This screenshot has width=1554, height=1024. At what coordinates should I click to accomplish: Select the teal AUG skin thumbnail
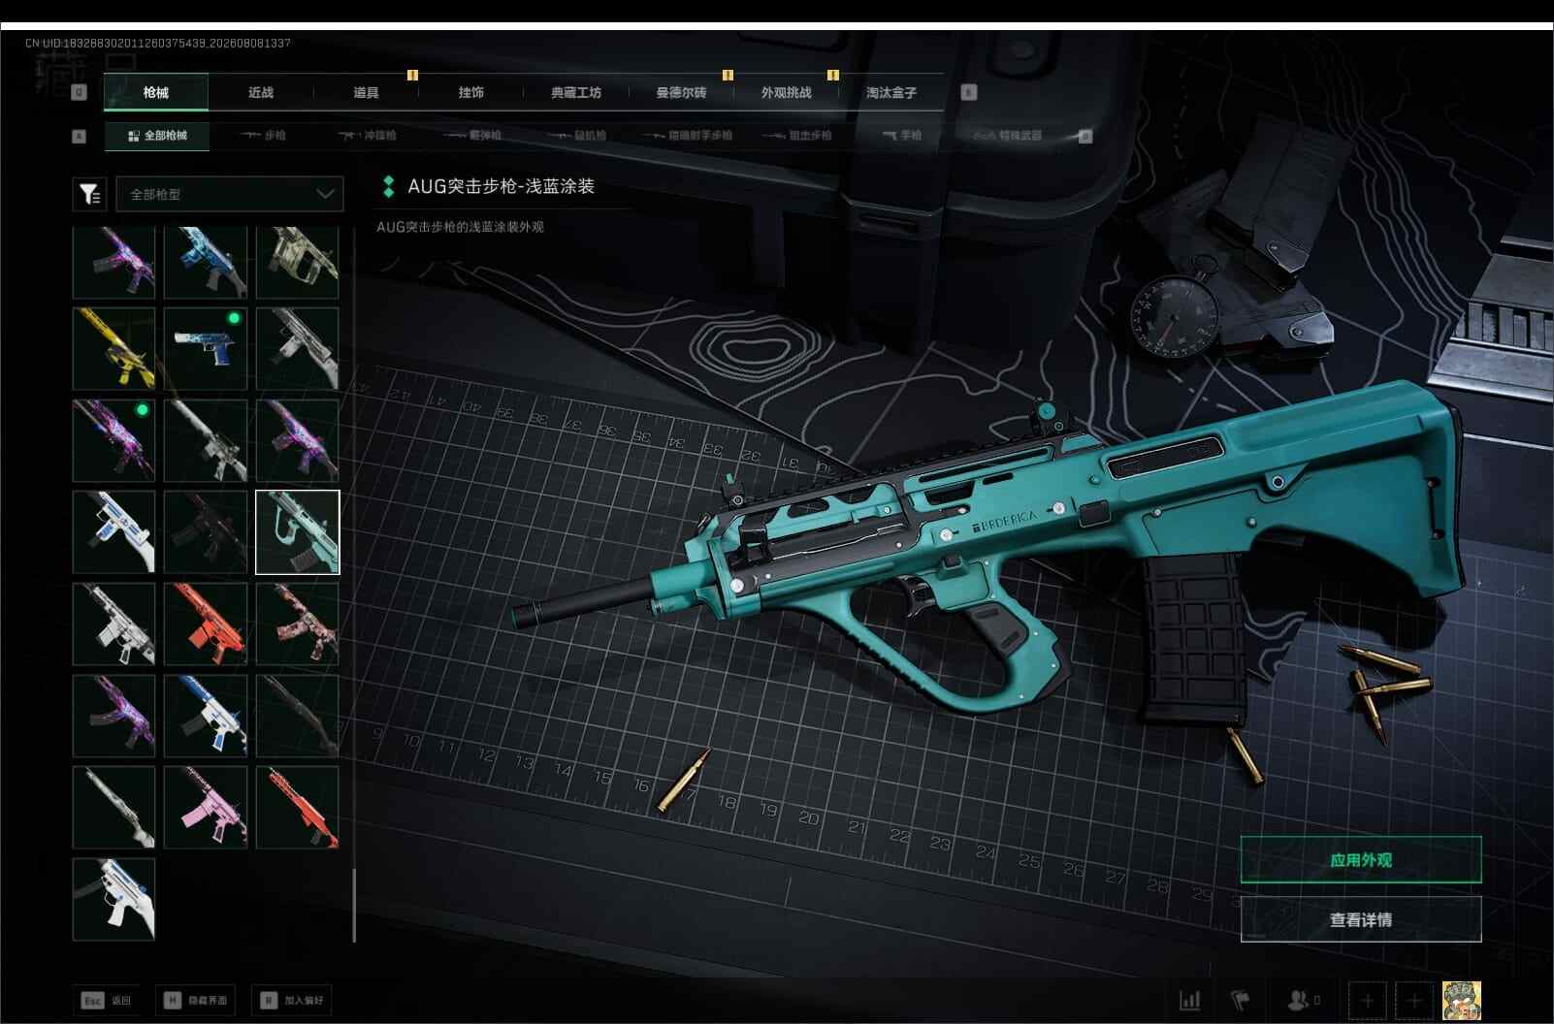click(298, 532)
